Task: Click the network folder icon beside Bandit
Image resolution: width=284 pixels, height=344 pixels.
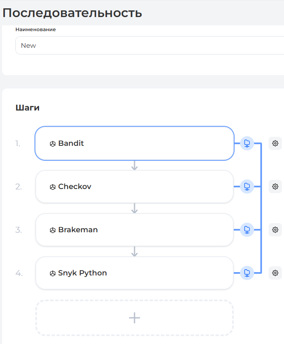Action: click(x=247, y=143)
